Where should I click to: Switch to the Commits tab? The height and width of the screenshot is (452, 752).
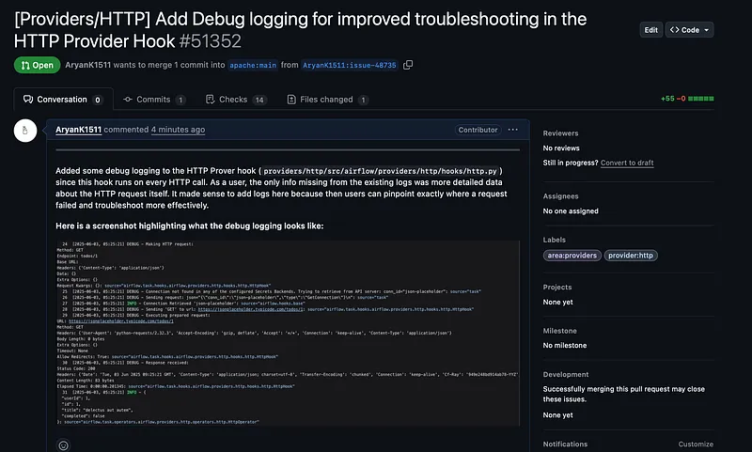pyautogui.click(x=154, y=100)
